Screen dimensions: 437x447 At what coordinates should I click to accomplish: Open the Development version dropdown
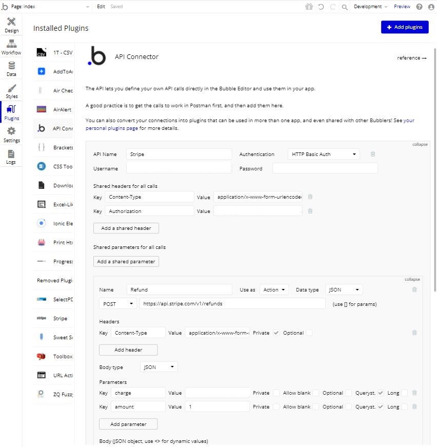point(370,7)
